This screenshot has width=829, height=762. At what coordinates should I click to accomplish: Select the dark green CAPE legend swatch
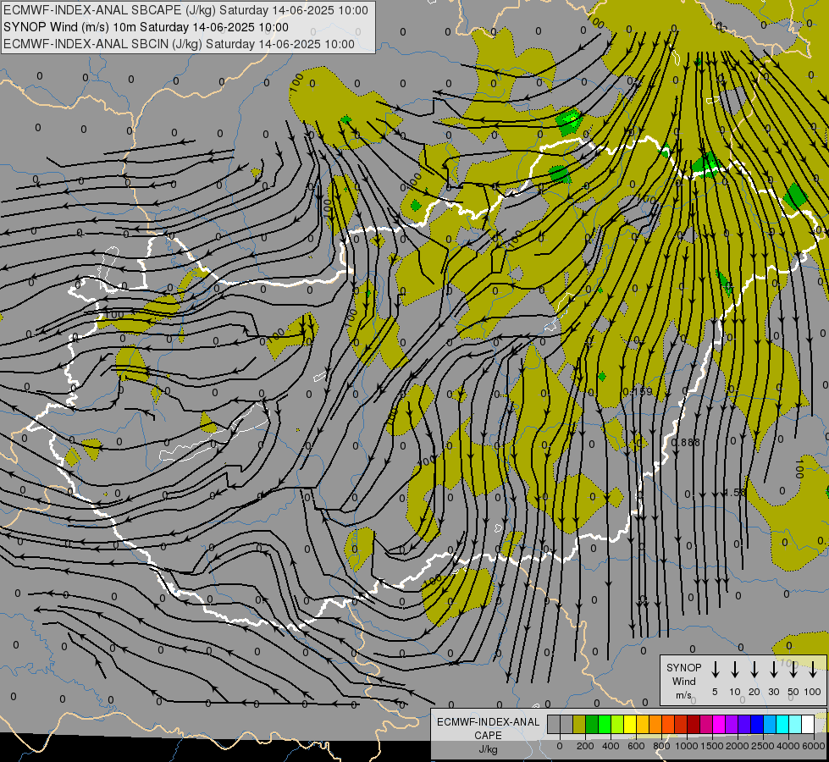[592, 724]
